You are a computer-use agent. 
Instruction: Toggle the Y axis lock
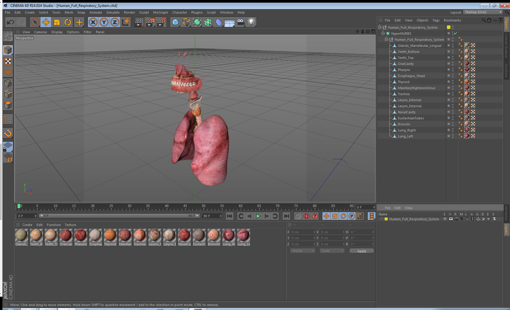(x=104, y=22)
